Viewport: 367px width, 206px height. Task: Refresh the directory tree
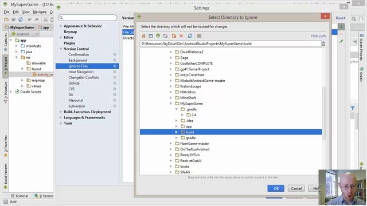190,35
